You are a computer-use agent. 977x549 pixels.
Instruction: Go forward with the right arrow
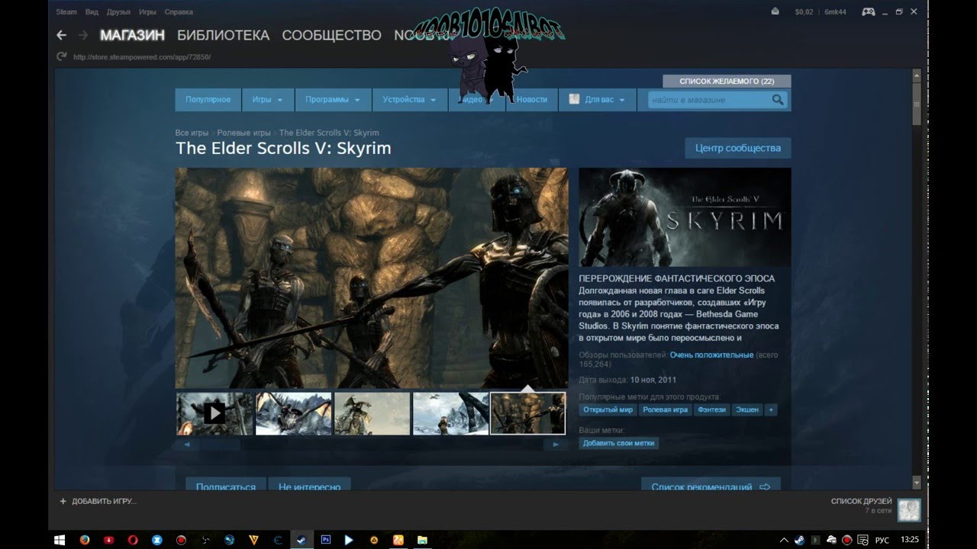84,35
